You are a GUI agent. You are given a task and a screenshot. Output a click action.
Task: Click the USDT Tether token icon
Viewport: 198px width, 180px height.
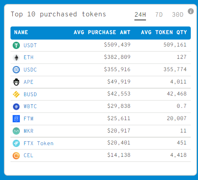(16, 45)
